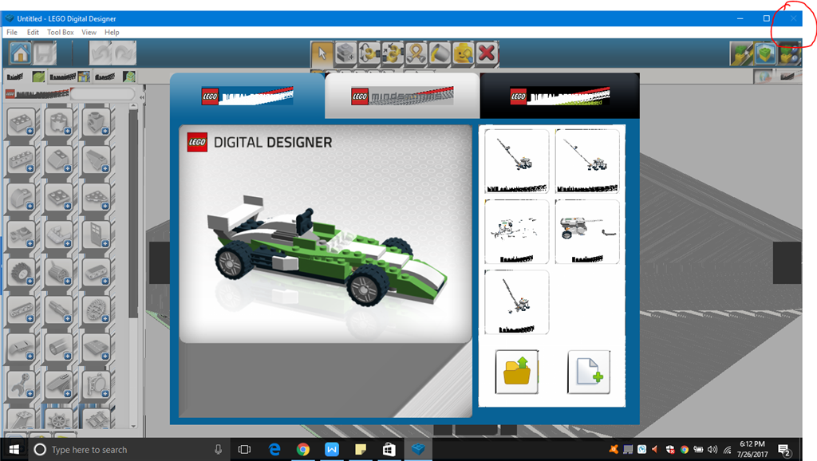
Task: Open the File menu
Action: tap(12, 32)
